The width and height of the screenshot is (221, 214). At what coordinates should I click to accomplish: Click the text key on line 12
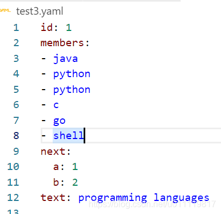(x=53, y=198)
